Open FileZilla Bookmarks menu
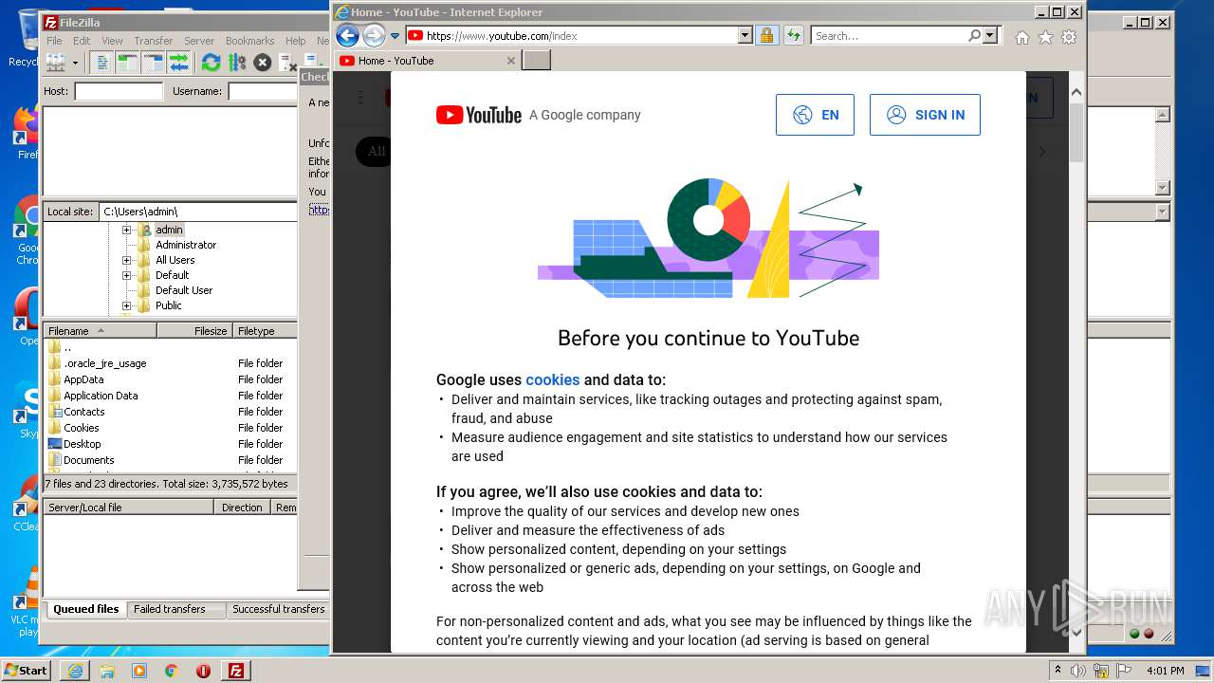The image size is (1214, 683). [249, 41]
